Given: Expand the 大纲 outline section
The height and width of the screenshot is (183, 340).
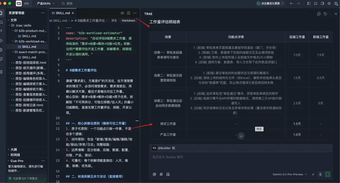Looking at the screenshot, I should (14, 150).
